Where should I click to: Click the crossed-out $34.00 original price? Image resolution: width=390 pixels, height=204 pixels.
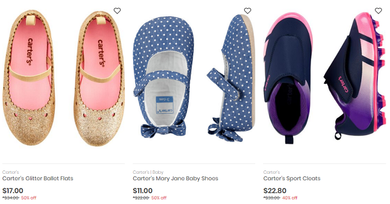(x=11, y=198)
